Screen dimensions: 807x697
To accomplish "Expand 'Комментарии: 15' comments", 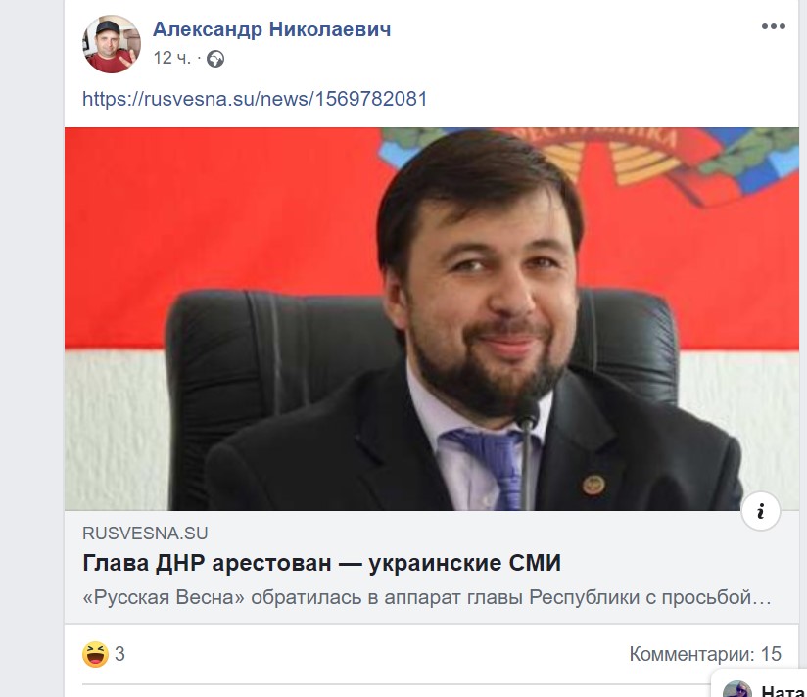I will (705, 654).
